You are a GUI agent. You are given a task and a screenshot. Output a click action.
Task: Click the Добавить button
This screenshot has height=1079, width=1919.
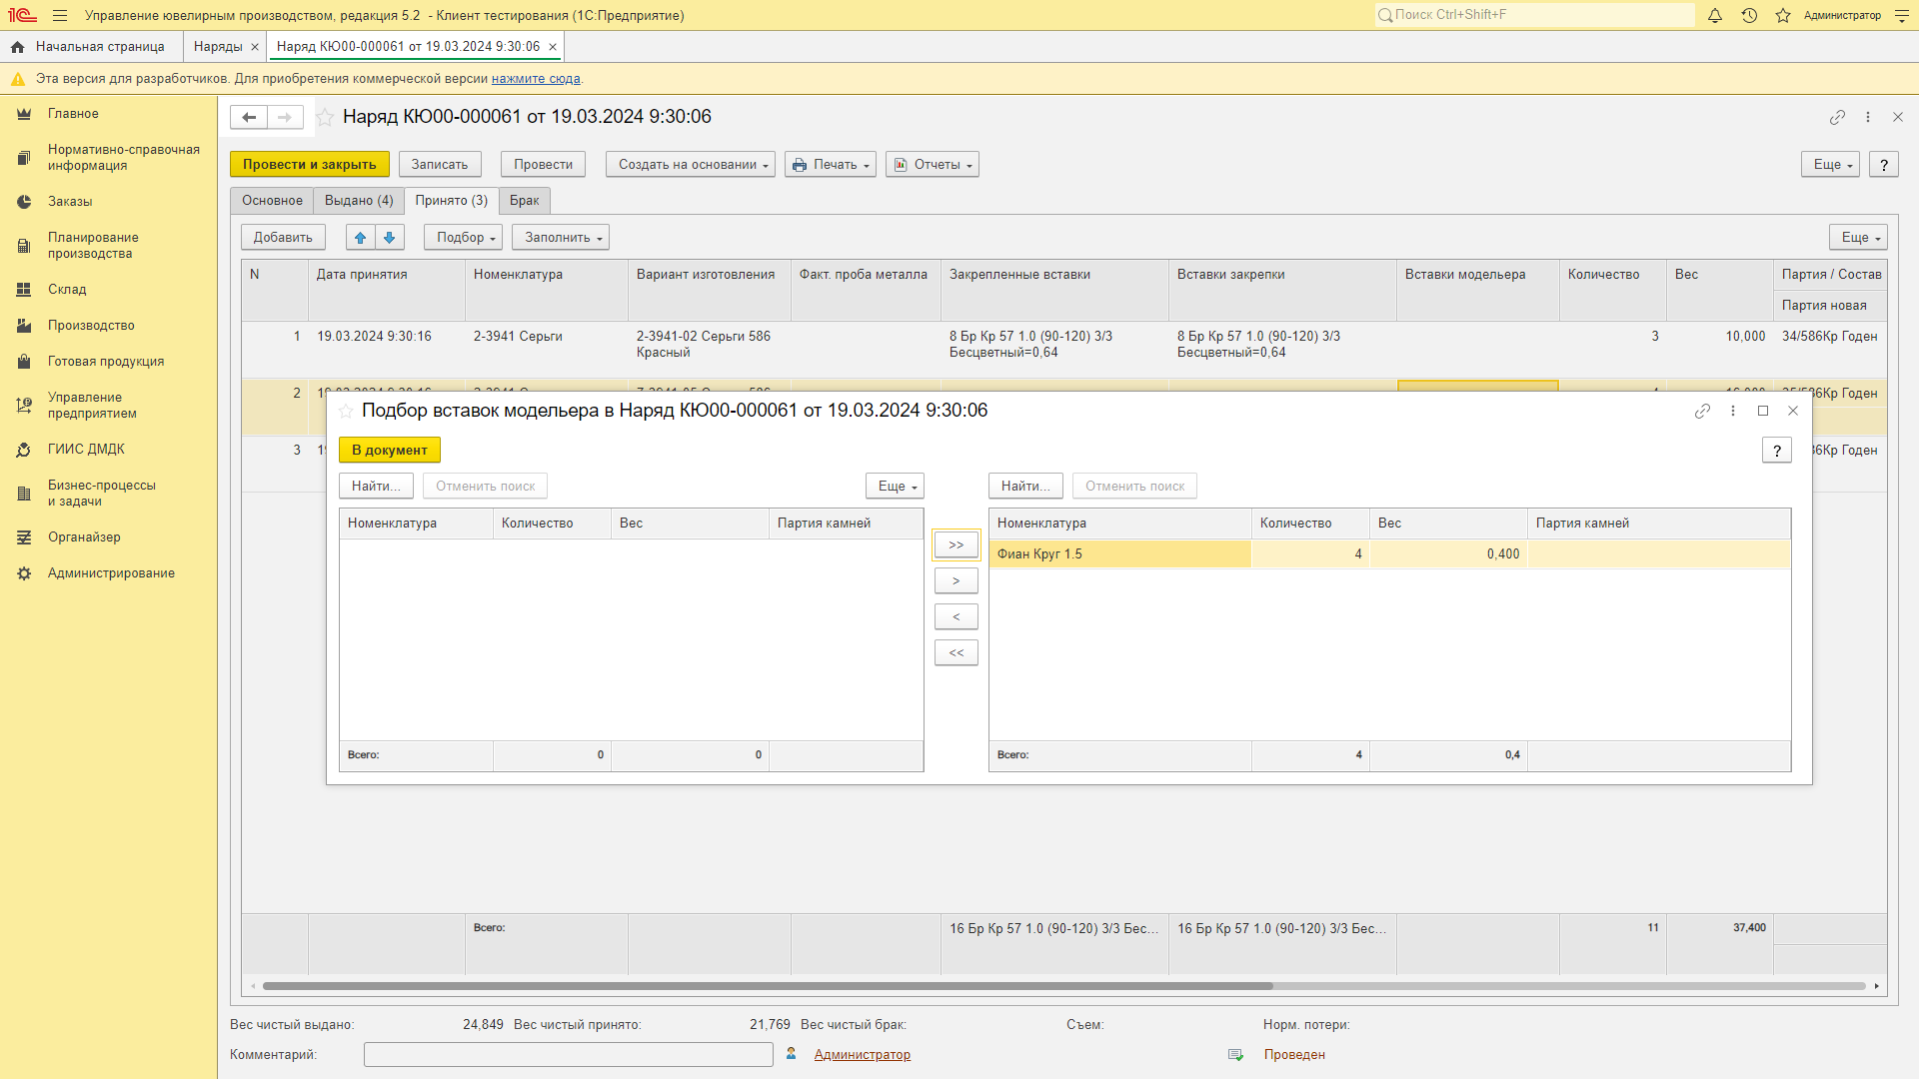tap(283, 238)
